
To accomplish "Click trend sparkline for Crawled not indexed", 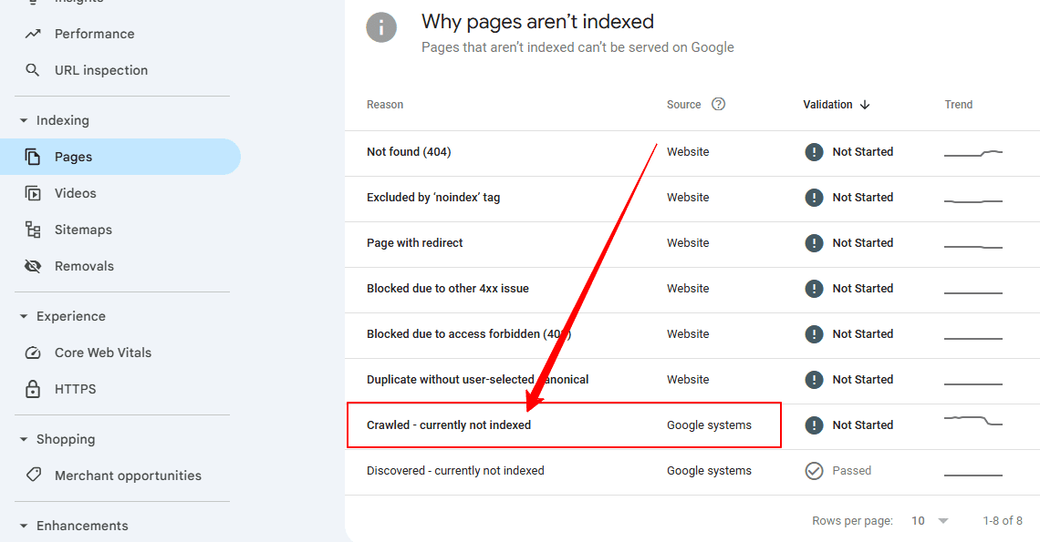I will click(972, 421).
